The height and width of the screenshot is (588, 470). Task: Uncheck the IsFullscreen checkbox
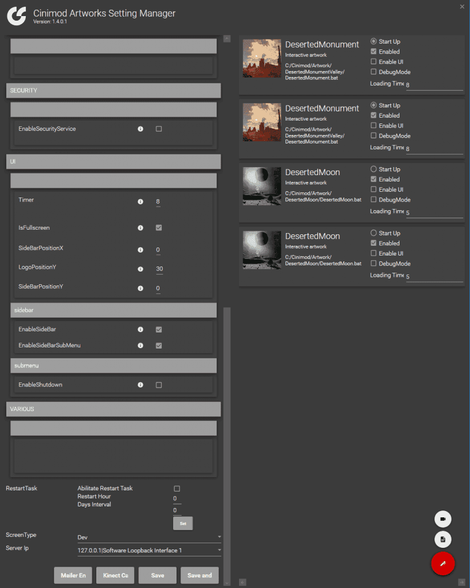click(x=159, y=227)
